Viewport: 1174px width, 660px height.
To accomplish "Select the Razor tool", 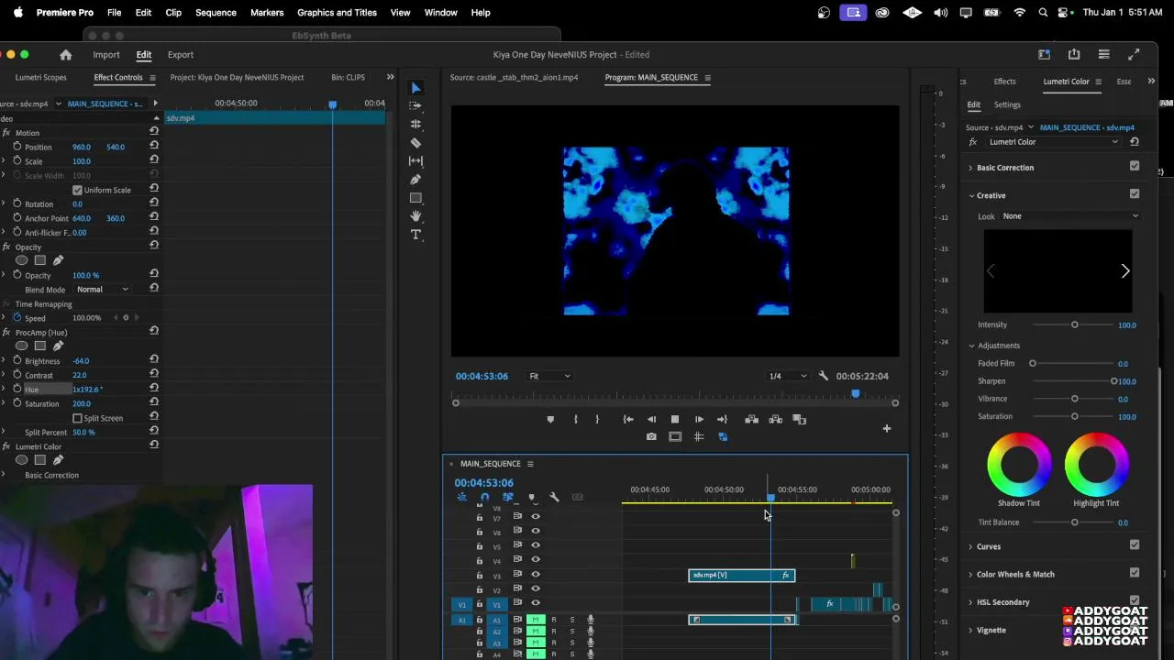I will (x=415, y=143).
